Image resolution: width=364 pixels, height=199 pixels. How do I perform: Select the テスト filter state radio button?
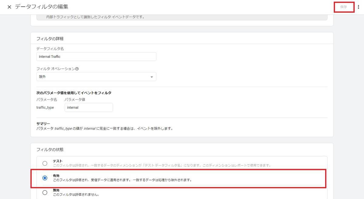45,163
